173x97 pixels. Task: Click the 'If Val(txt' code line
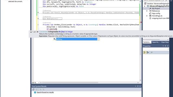coord(52,29)
